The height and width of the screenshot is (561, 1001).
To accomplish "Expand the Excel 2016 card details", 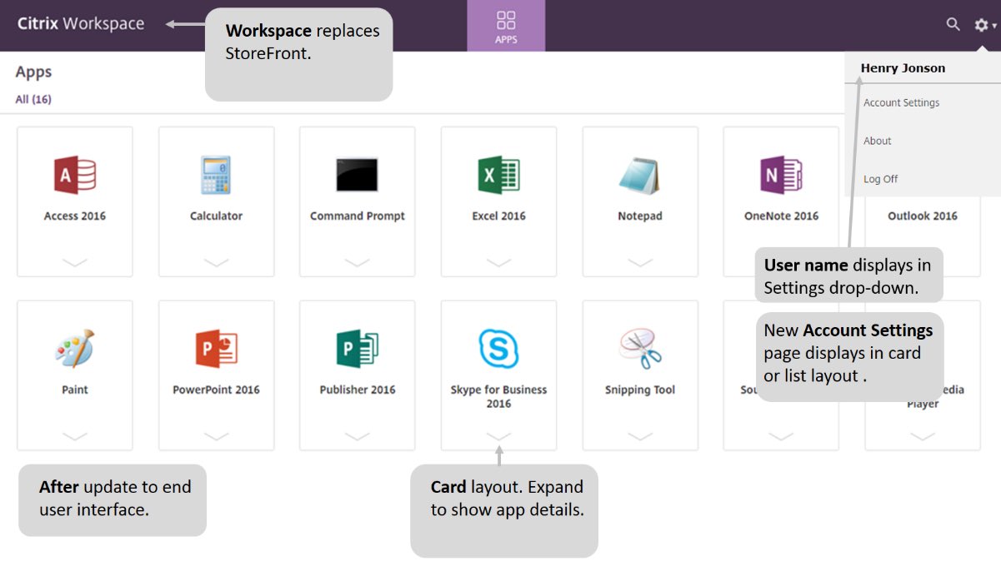I will tap(498, 263).
